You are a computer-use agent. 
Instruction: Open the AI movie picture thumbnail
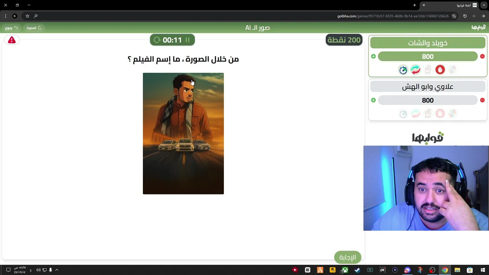point(183,133)
